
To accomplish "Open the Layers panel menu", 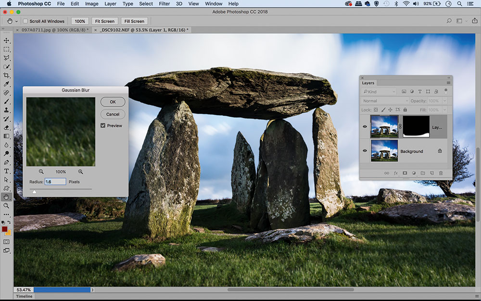I will 448,83.
